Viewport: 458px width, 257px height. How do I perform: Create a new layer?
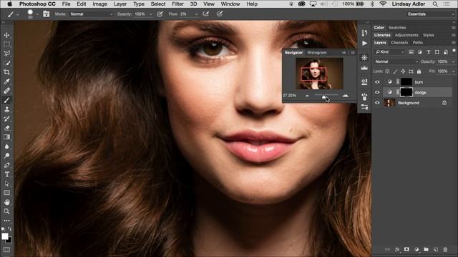click(436, 249)
